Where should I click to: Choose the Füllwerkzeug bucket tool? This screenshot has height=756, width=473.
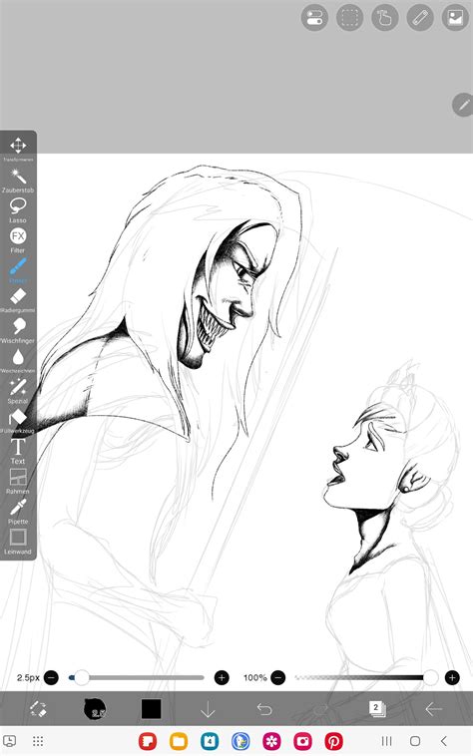18,421
